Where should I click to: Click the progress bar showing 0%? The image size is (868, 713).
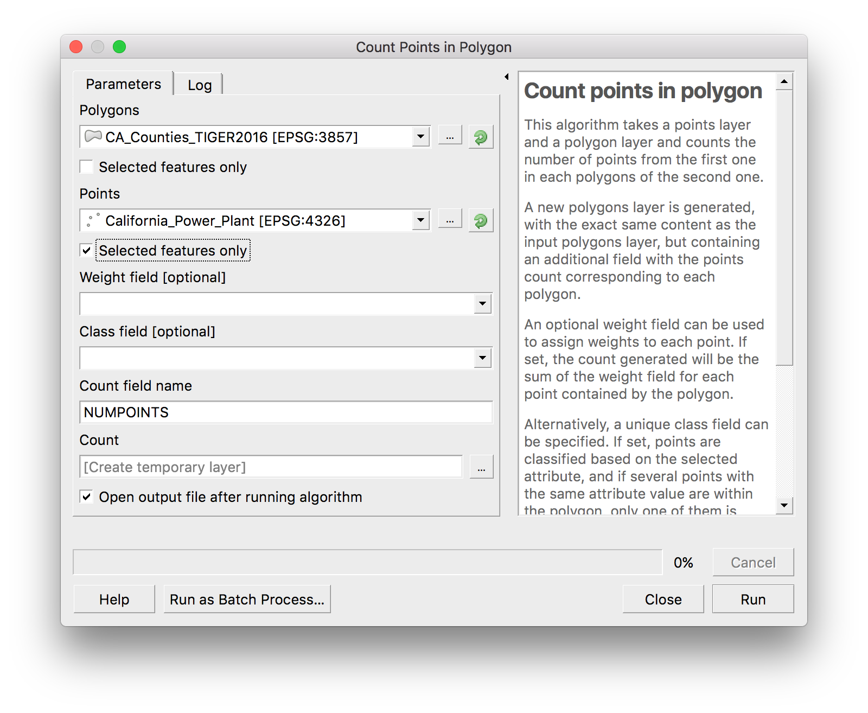pyautogui.click(x=368, y=562)
